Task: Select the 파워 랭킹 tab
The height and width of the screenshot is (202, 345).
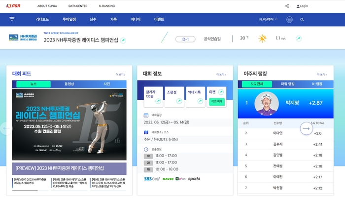Action: [288, 84]
